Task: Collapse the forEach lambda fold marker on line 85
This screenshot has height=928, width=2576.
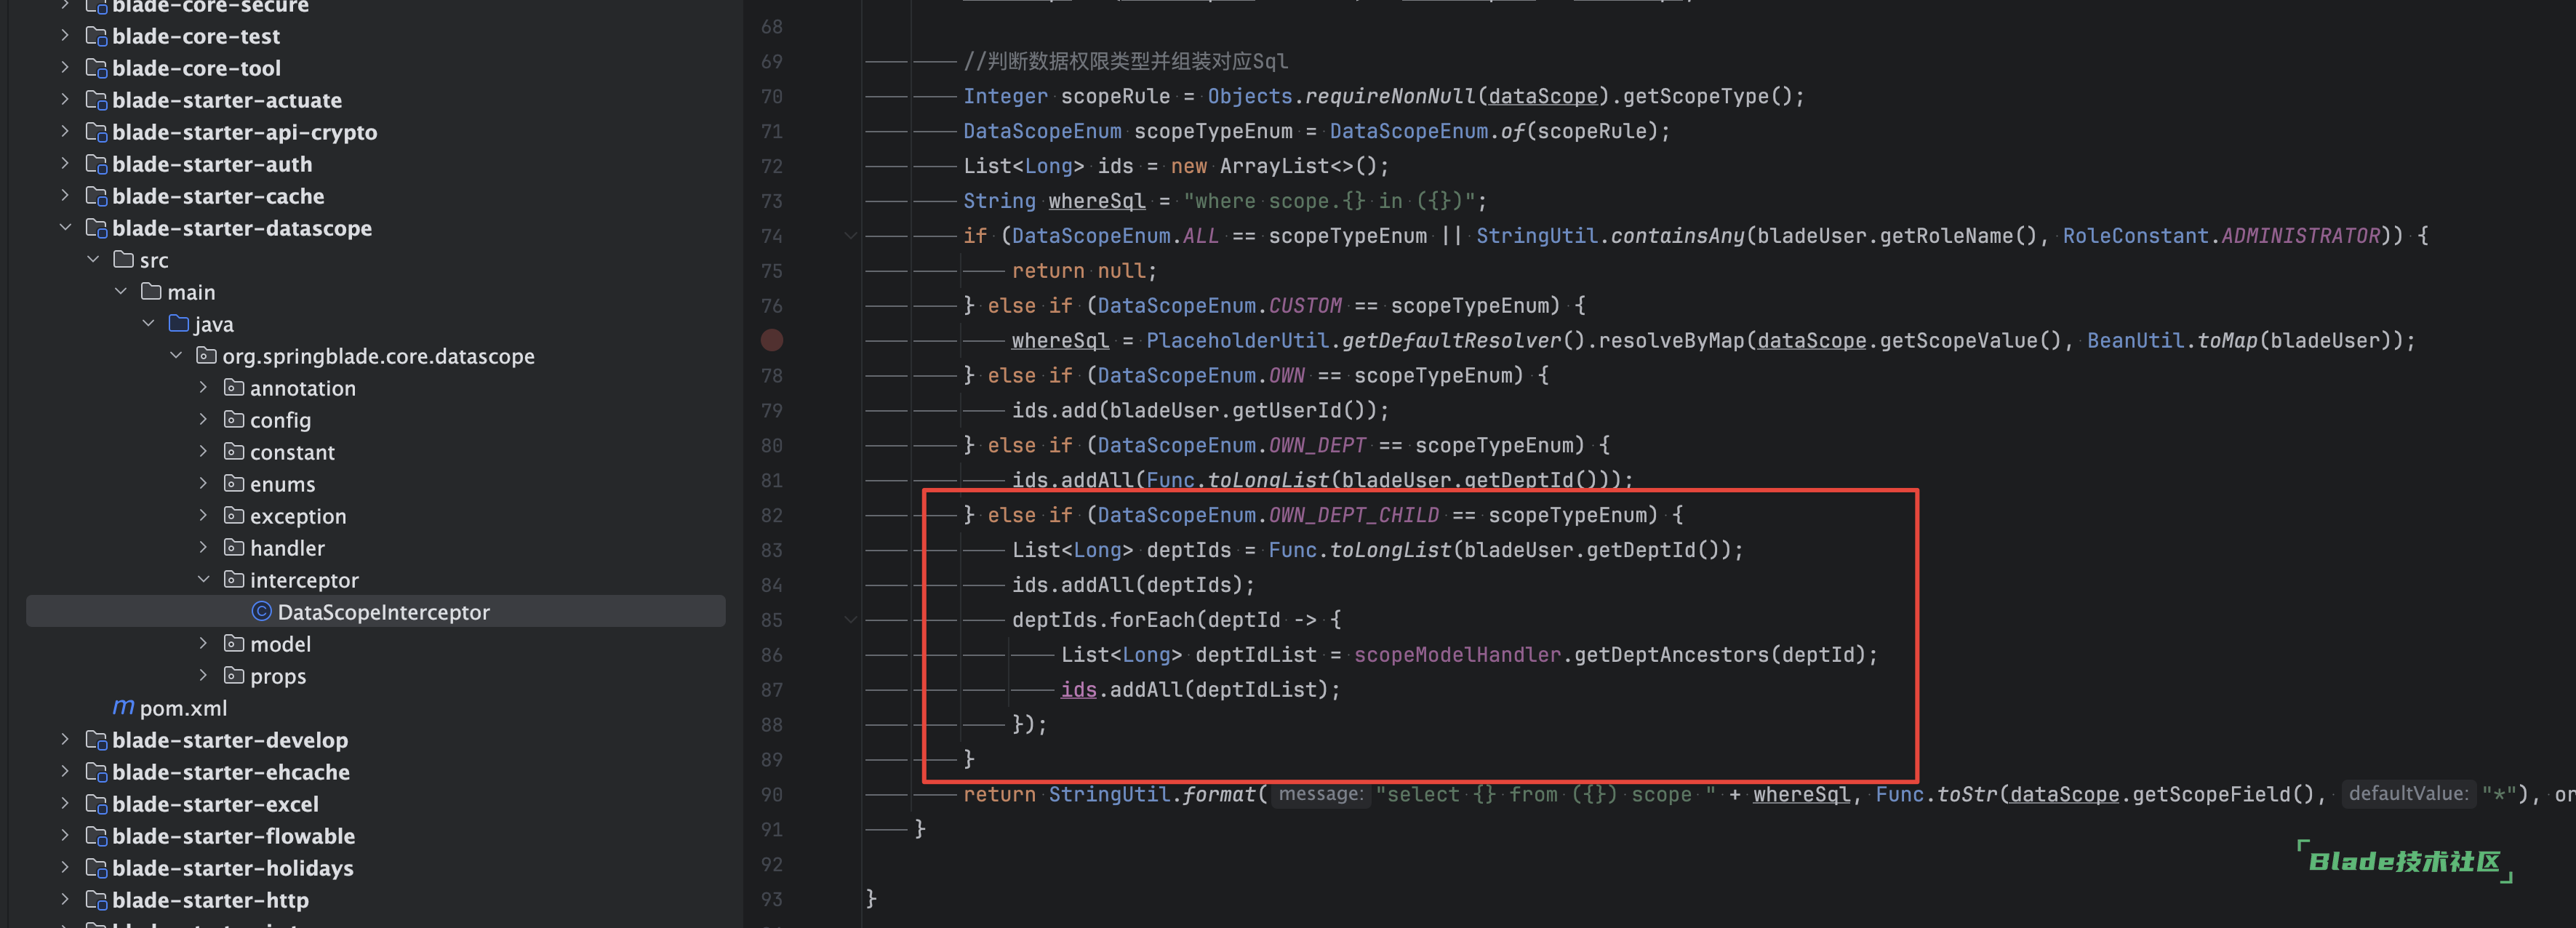Action: (851, 620)
